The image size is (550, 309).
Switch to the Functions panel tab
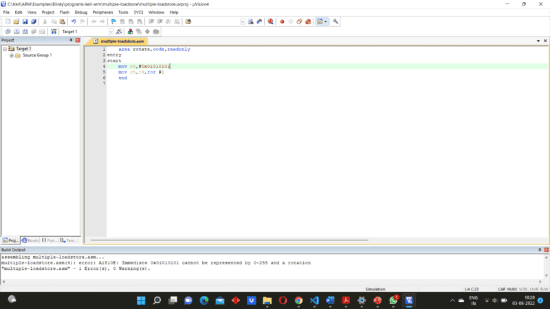(49, 240)
